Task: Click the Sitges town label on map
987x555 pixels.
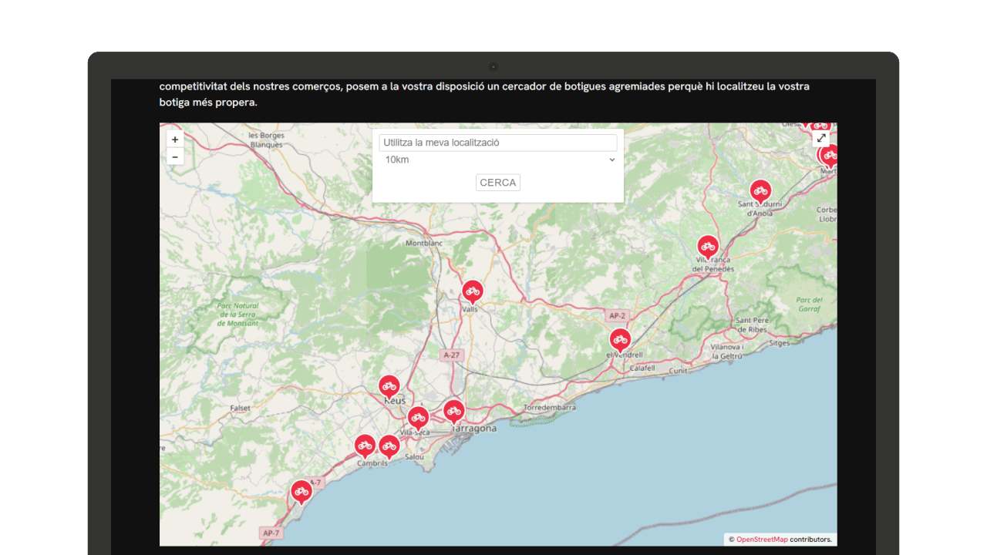Action: (x=780, y=343)
